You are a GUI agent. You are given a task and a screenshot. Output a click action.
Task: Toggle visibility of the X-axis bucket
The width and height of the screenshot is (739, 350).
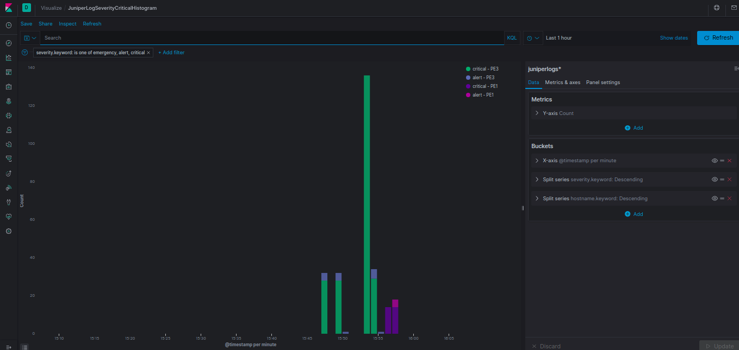point(715,161)
